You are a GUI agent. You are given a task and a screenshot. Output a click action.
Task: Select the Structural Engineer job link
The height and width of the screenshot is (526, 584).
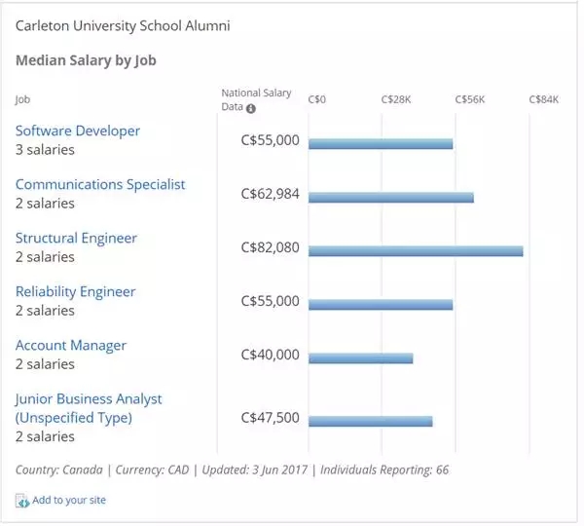[76, 238]
